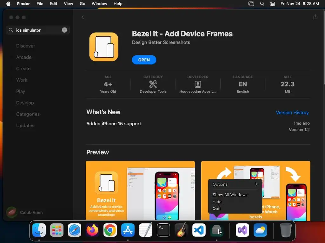The image size is (325, 243).
Task: Select Work in the sidebar
Action: click(x=22, y=80)
